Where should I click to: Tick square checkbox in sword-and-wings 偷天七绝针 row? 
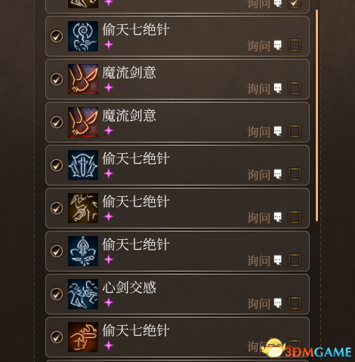pos(295,174)
